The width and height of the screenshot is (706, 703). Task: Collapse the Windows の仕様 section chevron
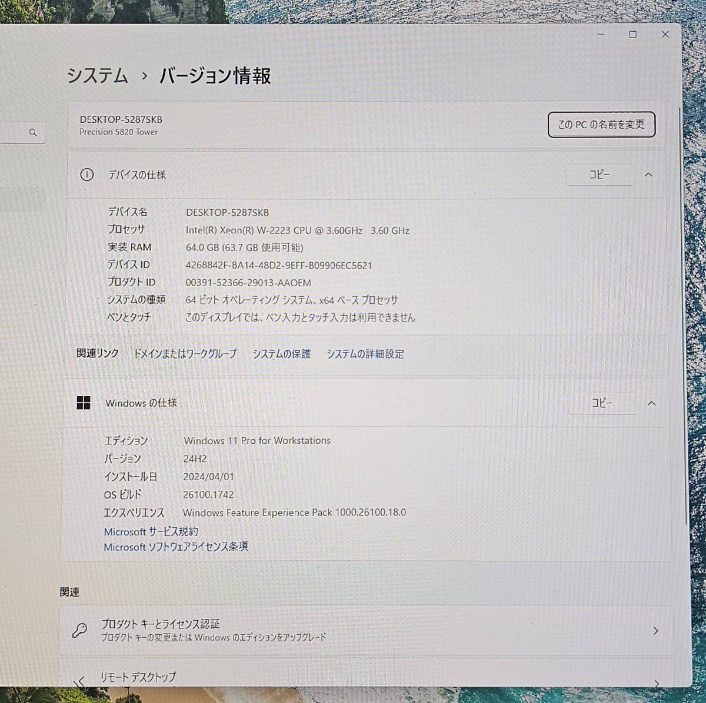pyautogui.click(x=651, y=403)
